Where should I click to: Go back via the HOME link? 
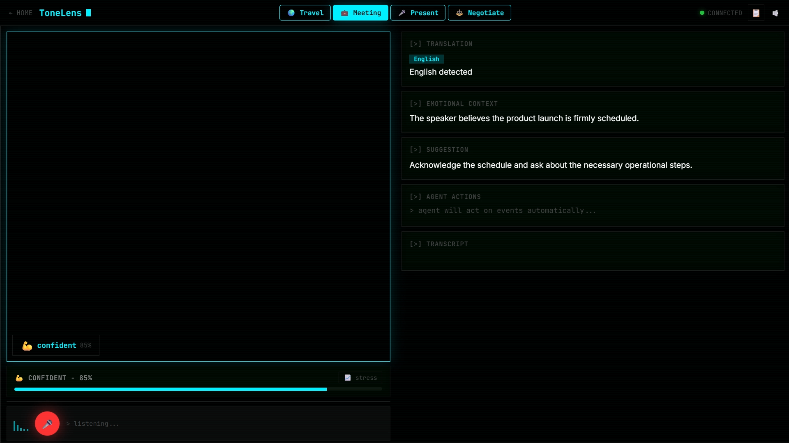tap(21, 13)
